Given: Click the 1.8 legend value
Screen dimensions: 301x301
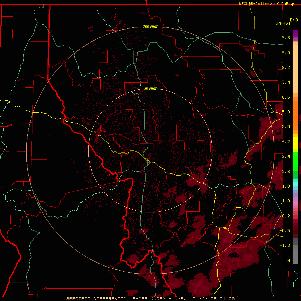Looking at the screenshot, I should 286,186.
